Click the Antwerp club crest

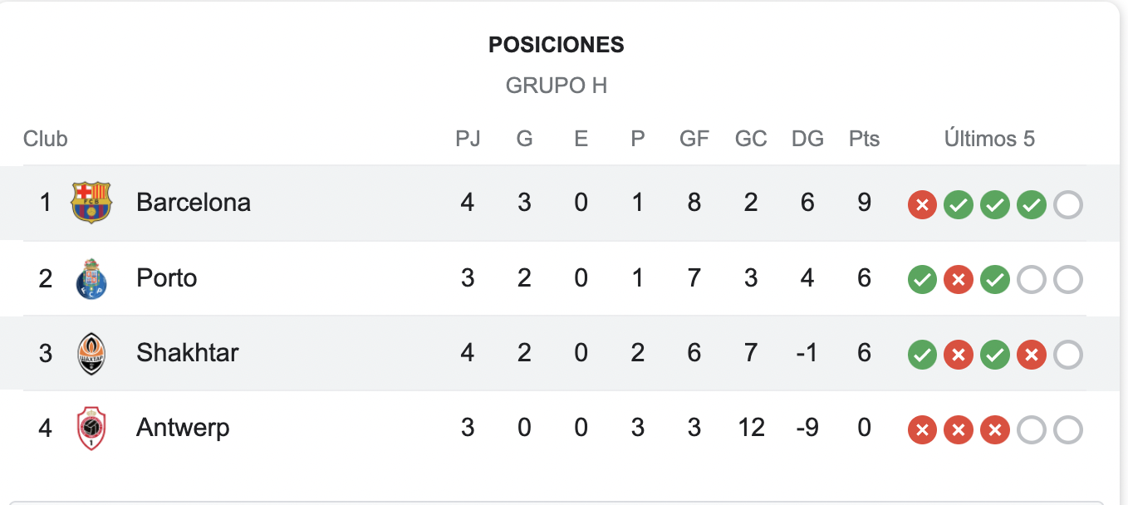pyautogui.click(x=91, y=429)
